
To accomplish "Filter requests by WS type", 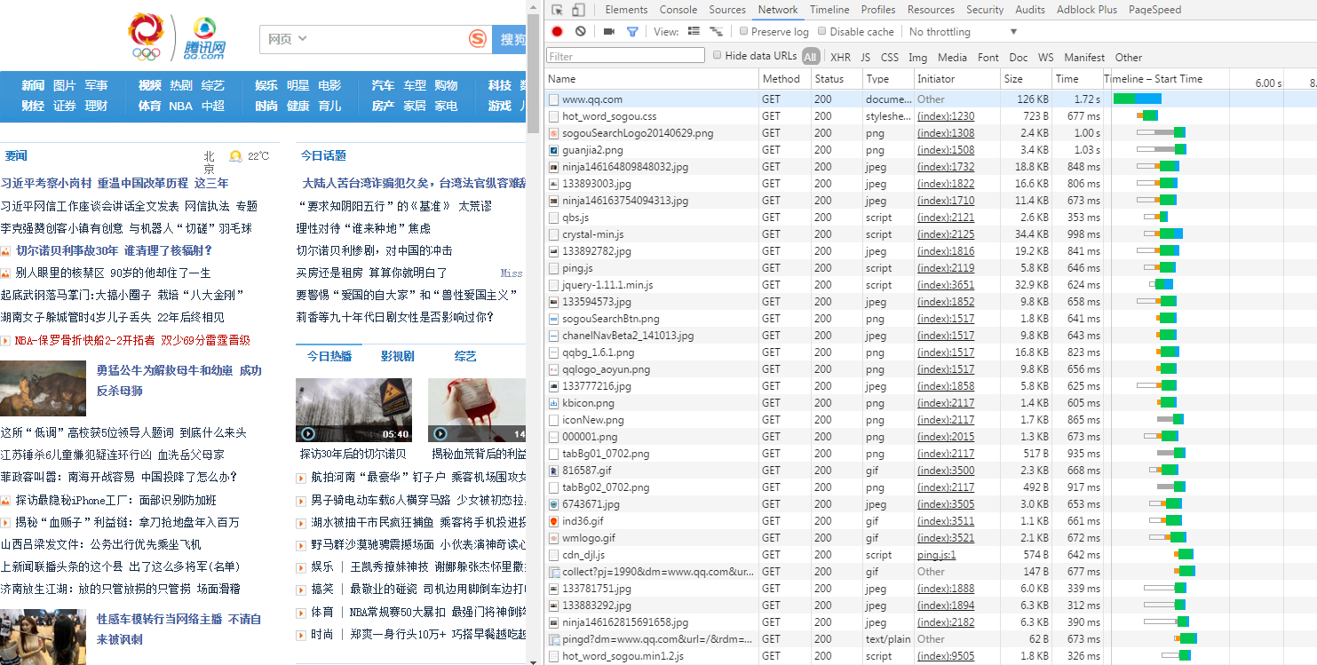I will coord(1045,57).
